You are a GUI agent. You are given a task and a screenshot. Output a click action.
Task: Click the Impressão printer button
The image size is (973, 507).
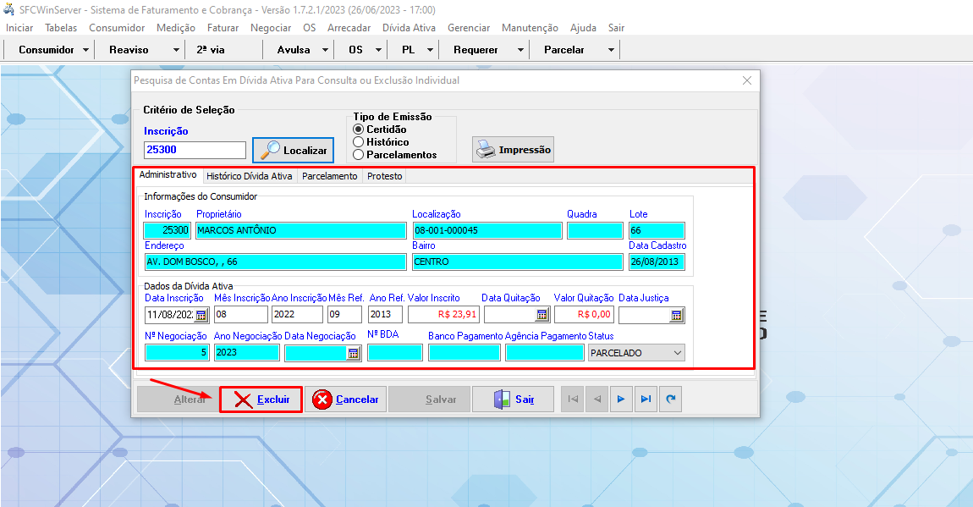pos(512,150)
